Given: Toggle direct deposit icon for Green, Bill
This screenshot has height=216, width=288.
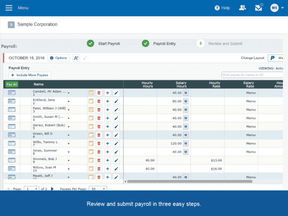Looking at the screenshot, I should pyautogui.click(x=12, y=135).
